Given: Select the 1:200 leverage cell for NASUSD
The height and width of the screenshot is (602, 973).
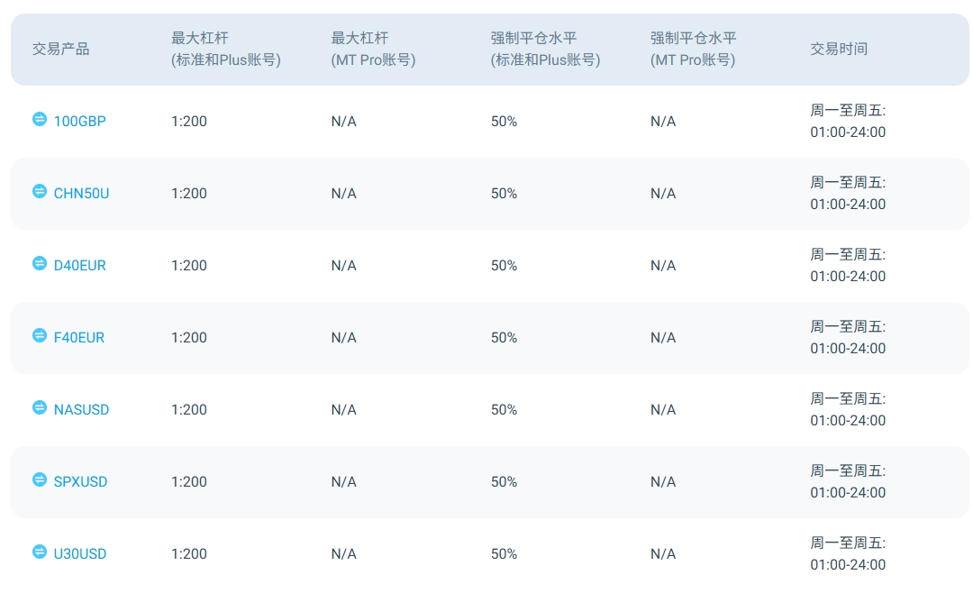Looking at the screenshot, I should point(189,409).
